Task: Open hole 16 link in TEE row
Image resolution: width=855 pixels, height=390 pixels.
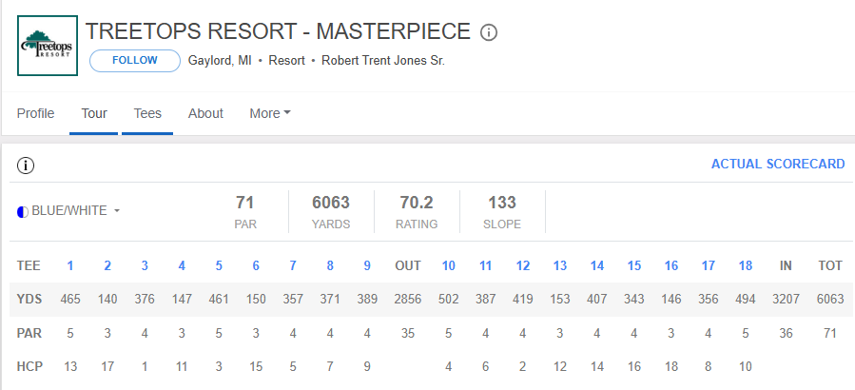Action: coord(671,265)
